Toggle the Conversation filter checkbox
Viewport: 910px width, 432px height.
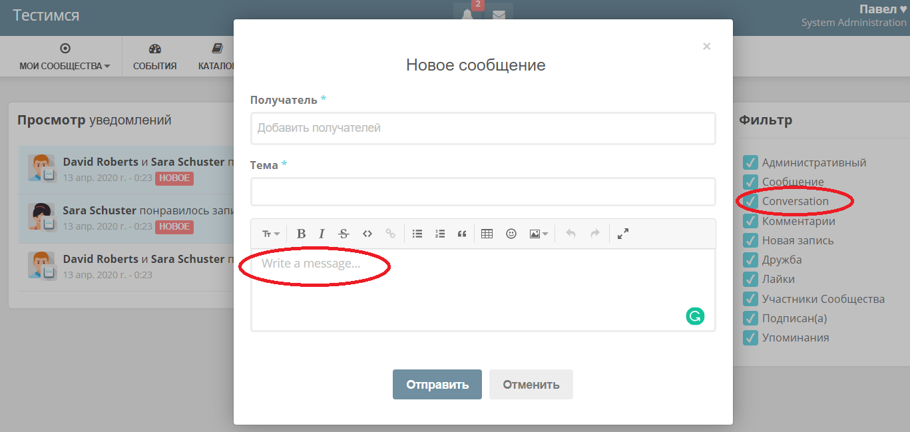pyautogui.click(x=750, y=201)
